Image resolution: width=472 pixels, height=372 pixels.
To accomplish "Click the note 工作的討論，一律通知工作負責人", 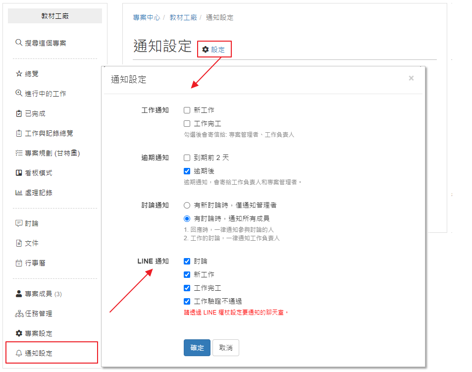I will [x=232, y=238].
